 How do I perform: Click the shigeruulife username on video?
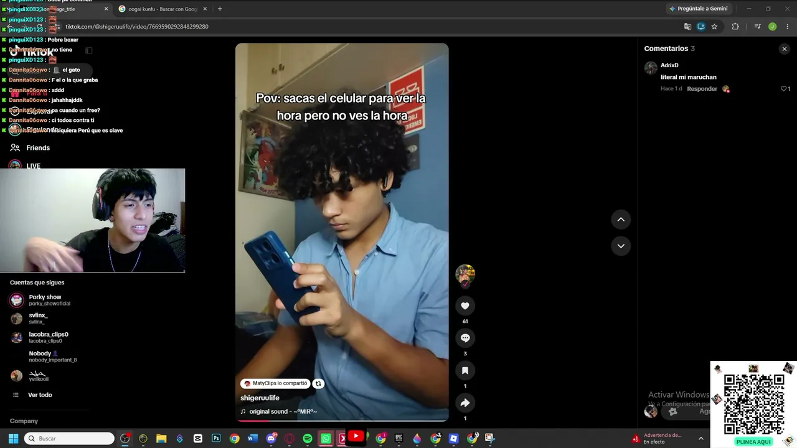tap(260, 398)
